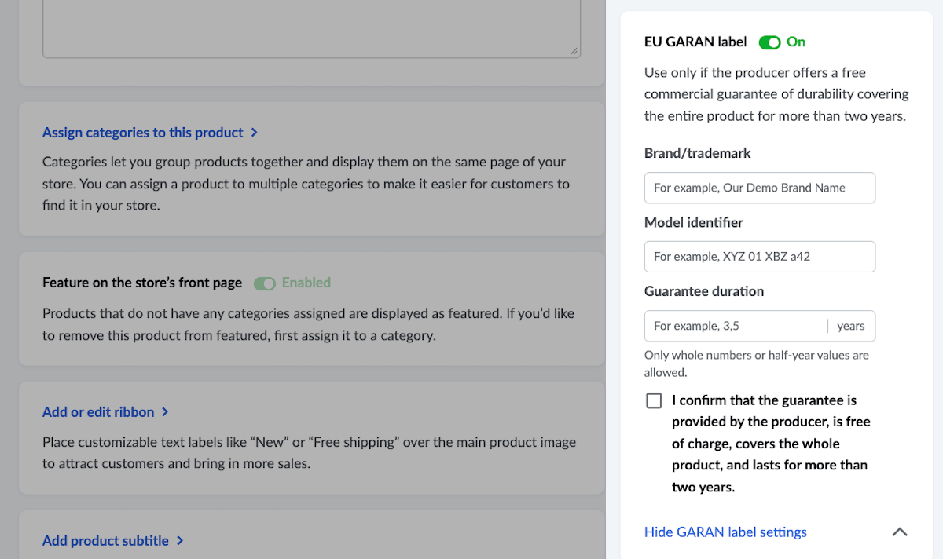Turn off the EU GARAN label toggle

(x=769, y=42)
